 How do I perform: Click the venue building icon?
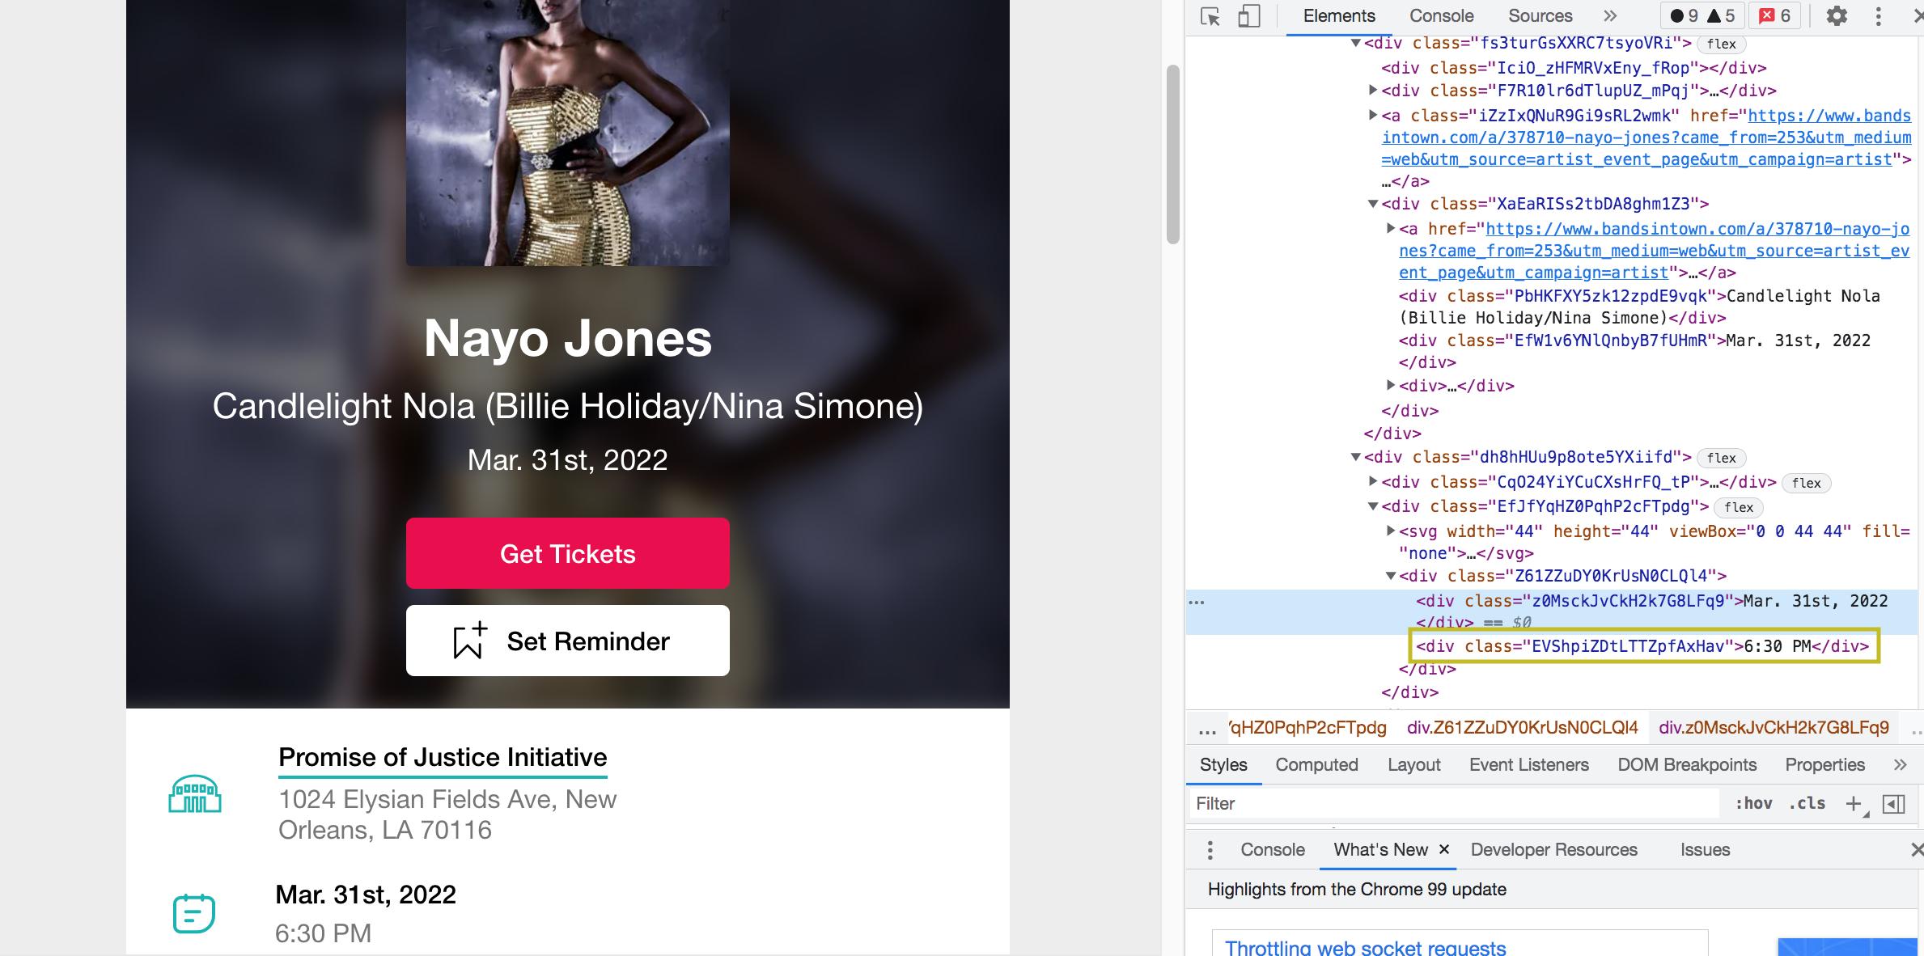194,793
